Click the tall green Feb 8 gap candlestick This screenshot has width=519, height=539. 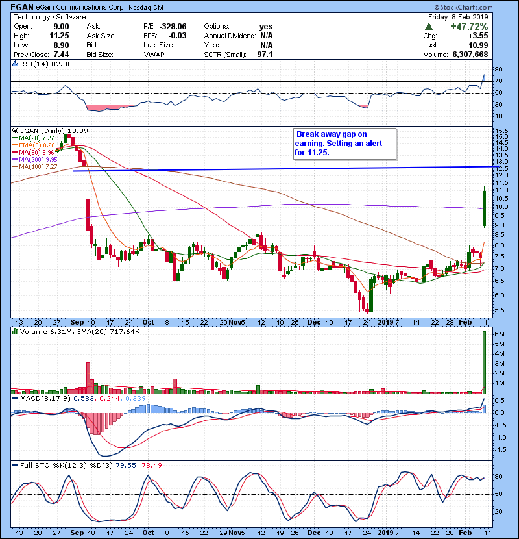[484, 208]
